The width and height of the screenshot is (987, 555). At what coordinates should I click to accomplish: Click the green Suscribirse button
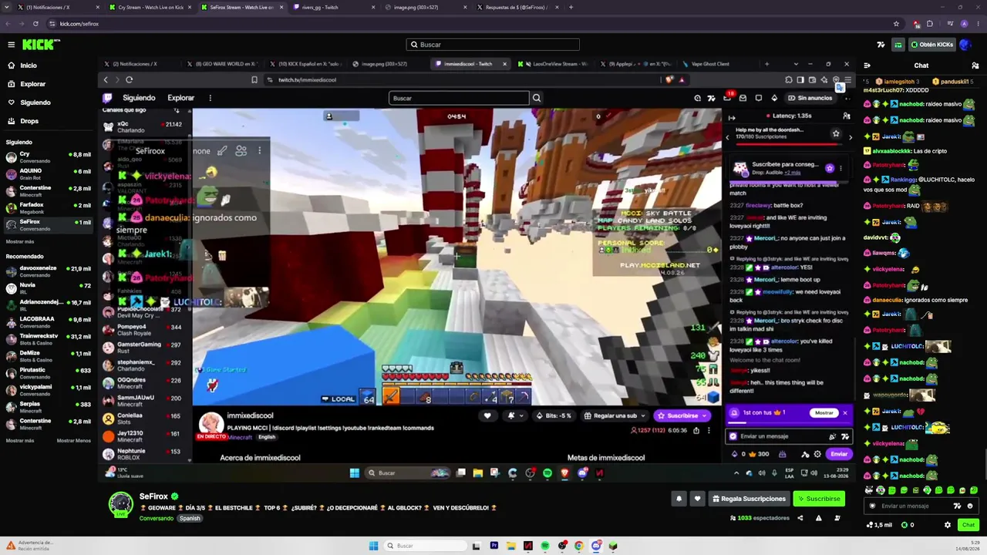click(819, 499)
